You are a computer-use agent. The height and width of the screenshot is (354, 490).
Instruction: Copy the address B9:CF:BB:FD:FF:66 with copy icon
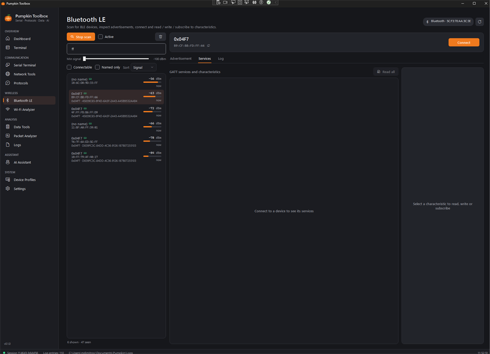pos(208,45)
